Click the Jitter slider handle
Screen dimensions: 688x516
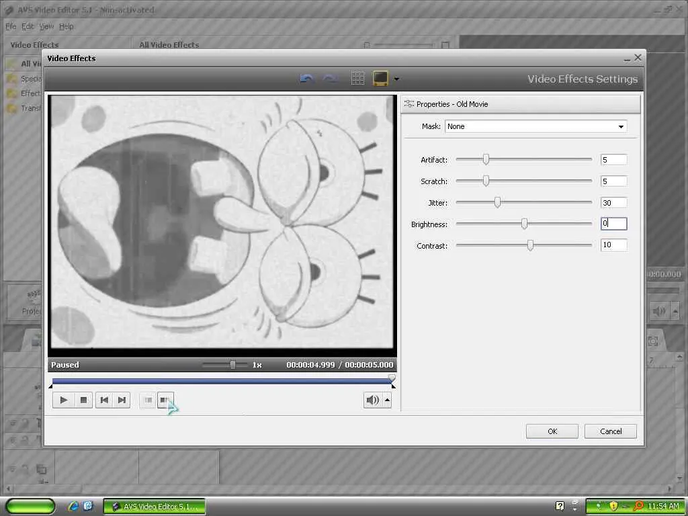coord(497,202)
